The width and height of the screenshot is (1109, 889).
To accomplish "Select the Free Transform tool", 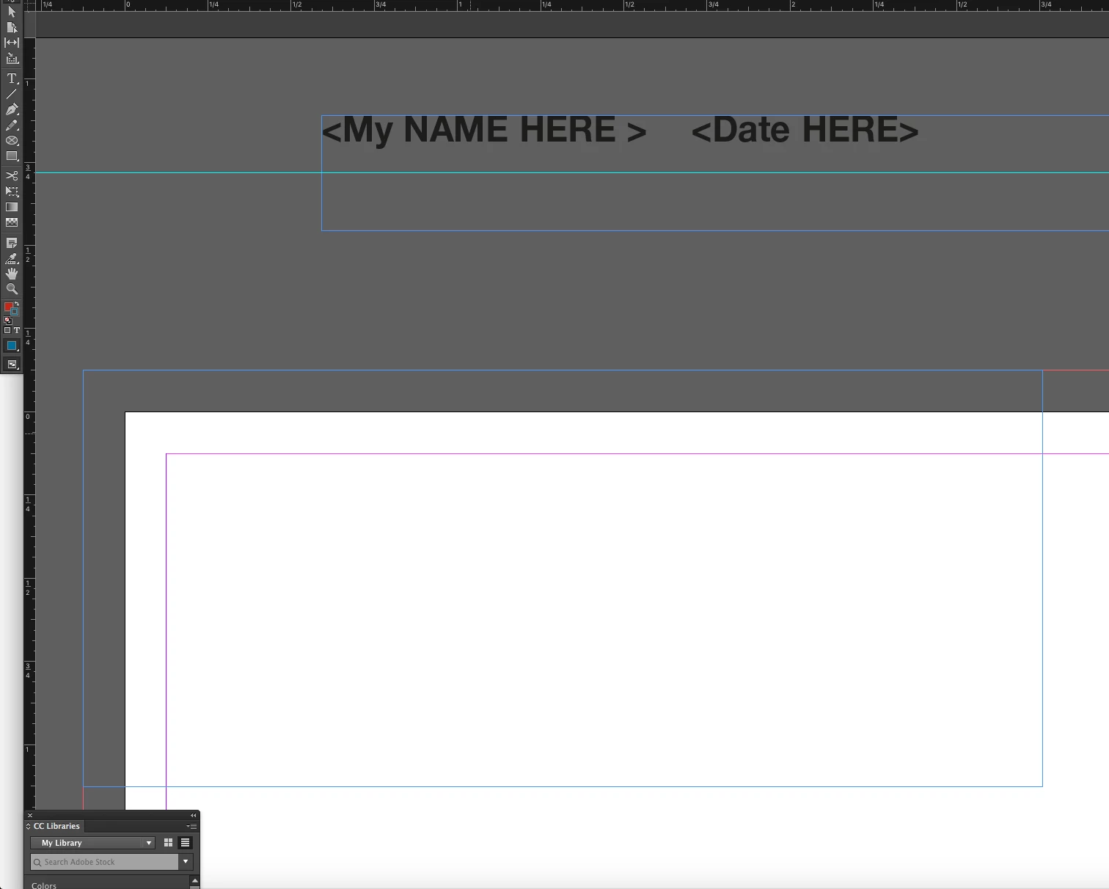I will [x=12, y=191].
